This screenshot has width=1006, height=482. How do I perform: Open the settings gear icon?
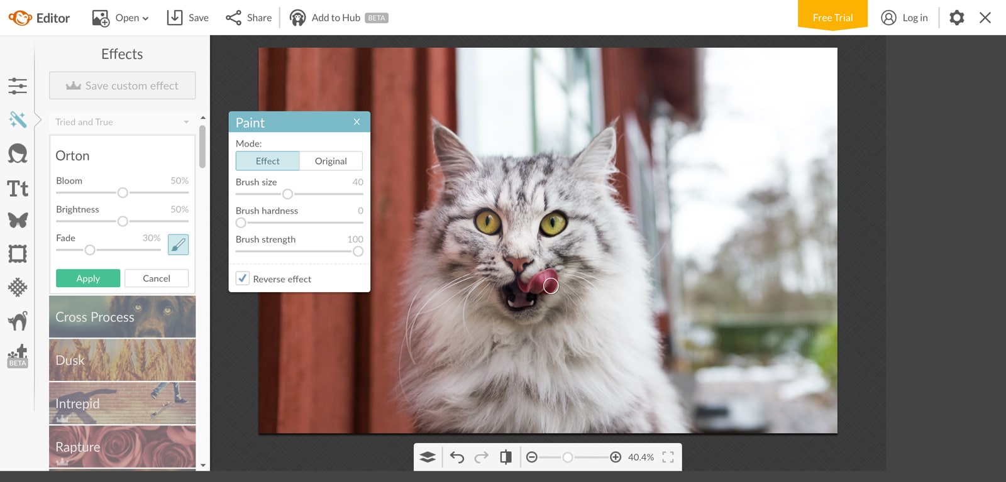pos(956,18)
